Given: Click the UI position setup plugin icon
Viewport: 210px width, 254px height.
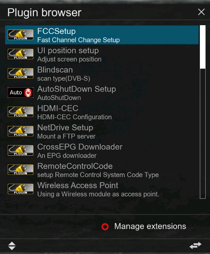Looking at the screenshot, I should (x=20, y=54).
